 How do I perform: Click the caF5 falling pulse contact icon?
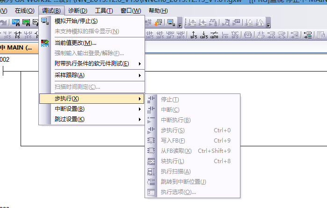[204, 35]
